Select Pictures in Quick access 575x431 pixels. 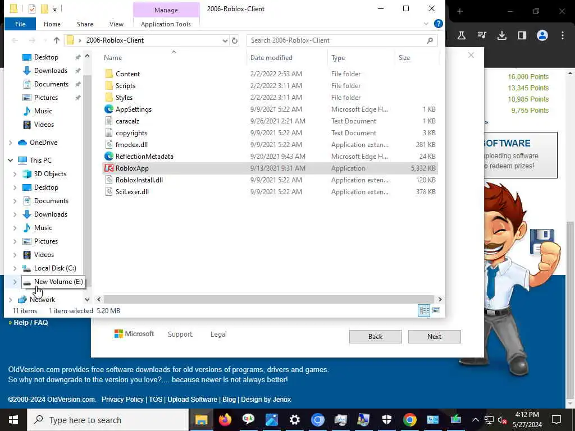(46, 98)
